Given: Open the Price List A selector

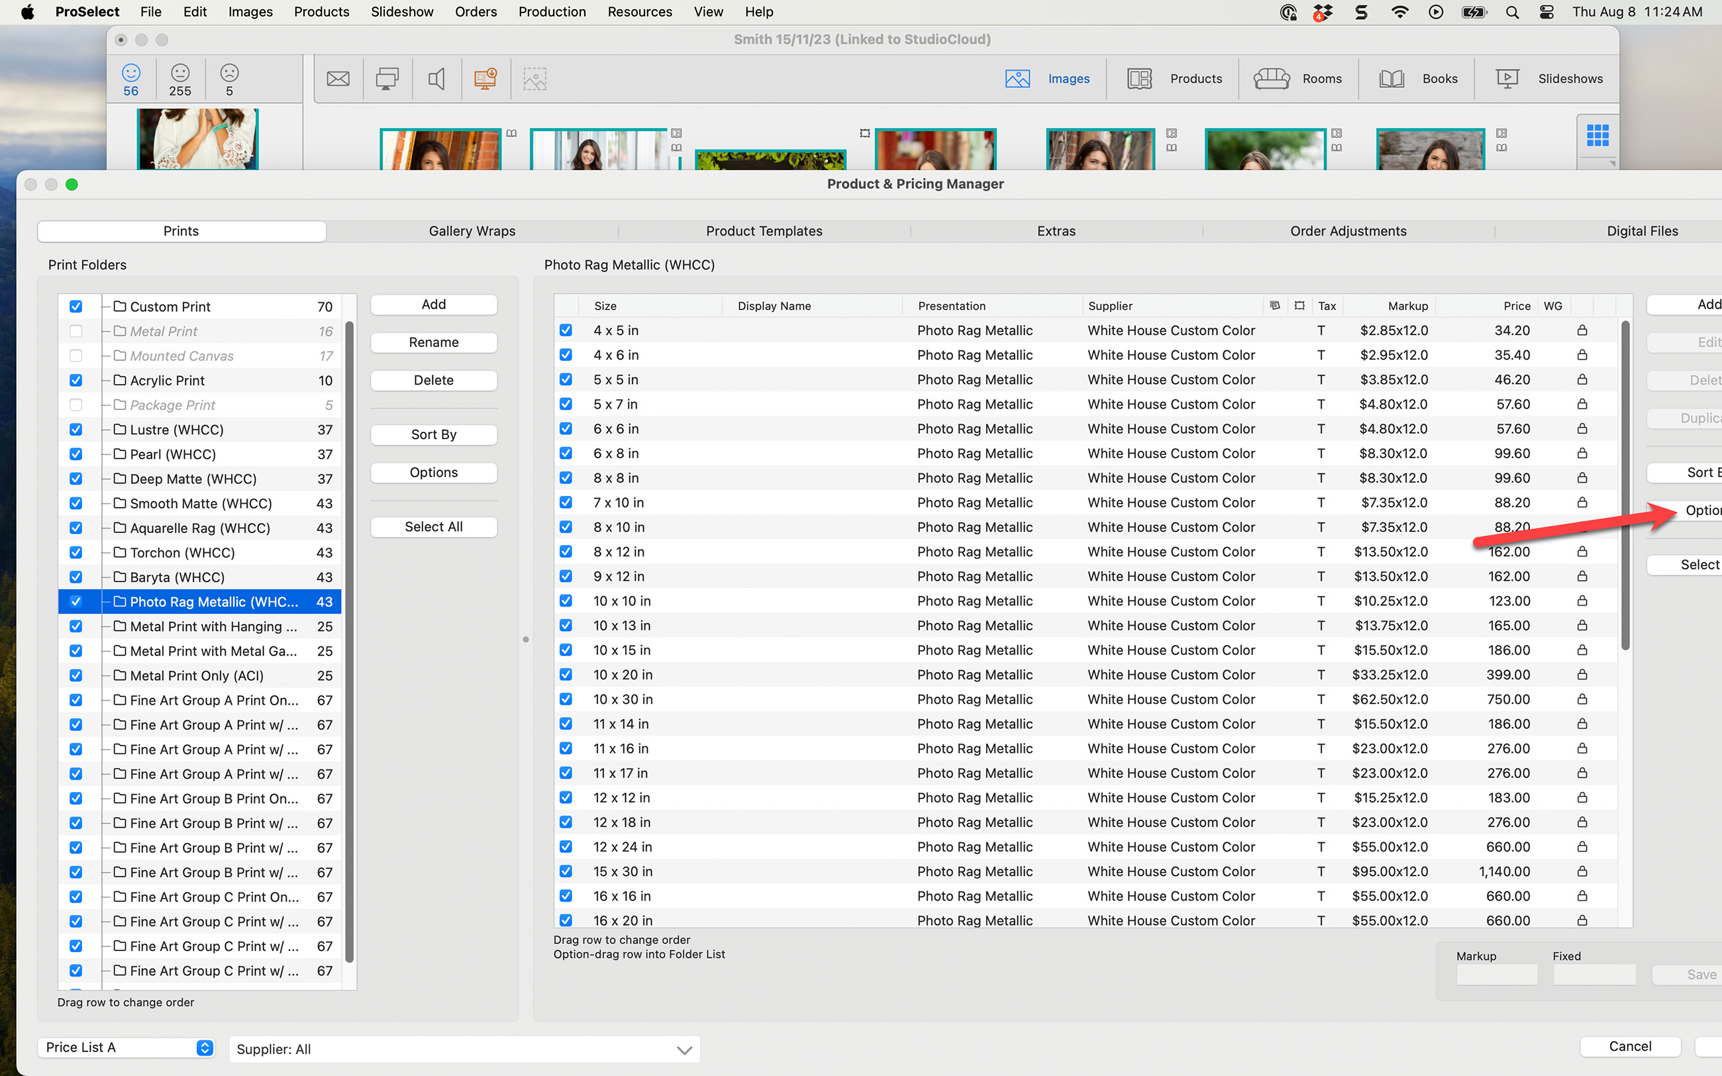Looking at the screenshot, I should pos(126,1047).
